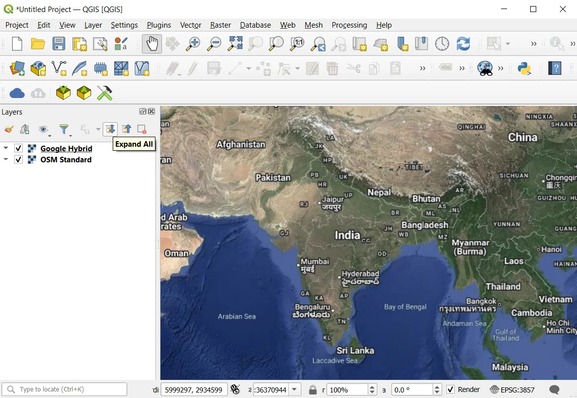The image size is (577, 398).
Task: Uncheck the Google Hybrid layer visibility
Action: click(19, 148)
